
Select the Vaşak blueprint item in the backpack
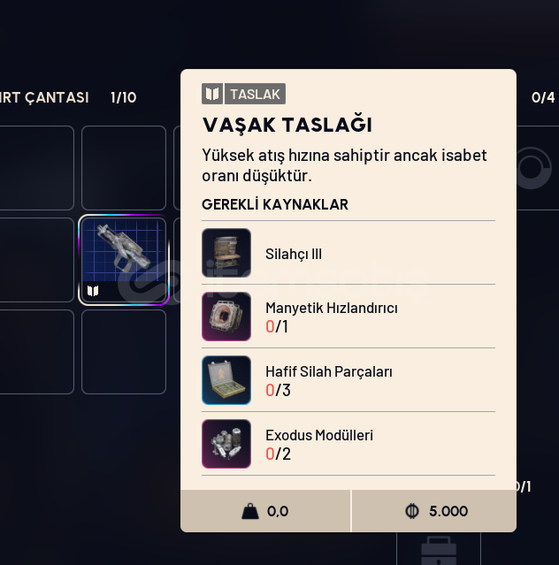[x=124, y=260]
